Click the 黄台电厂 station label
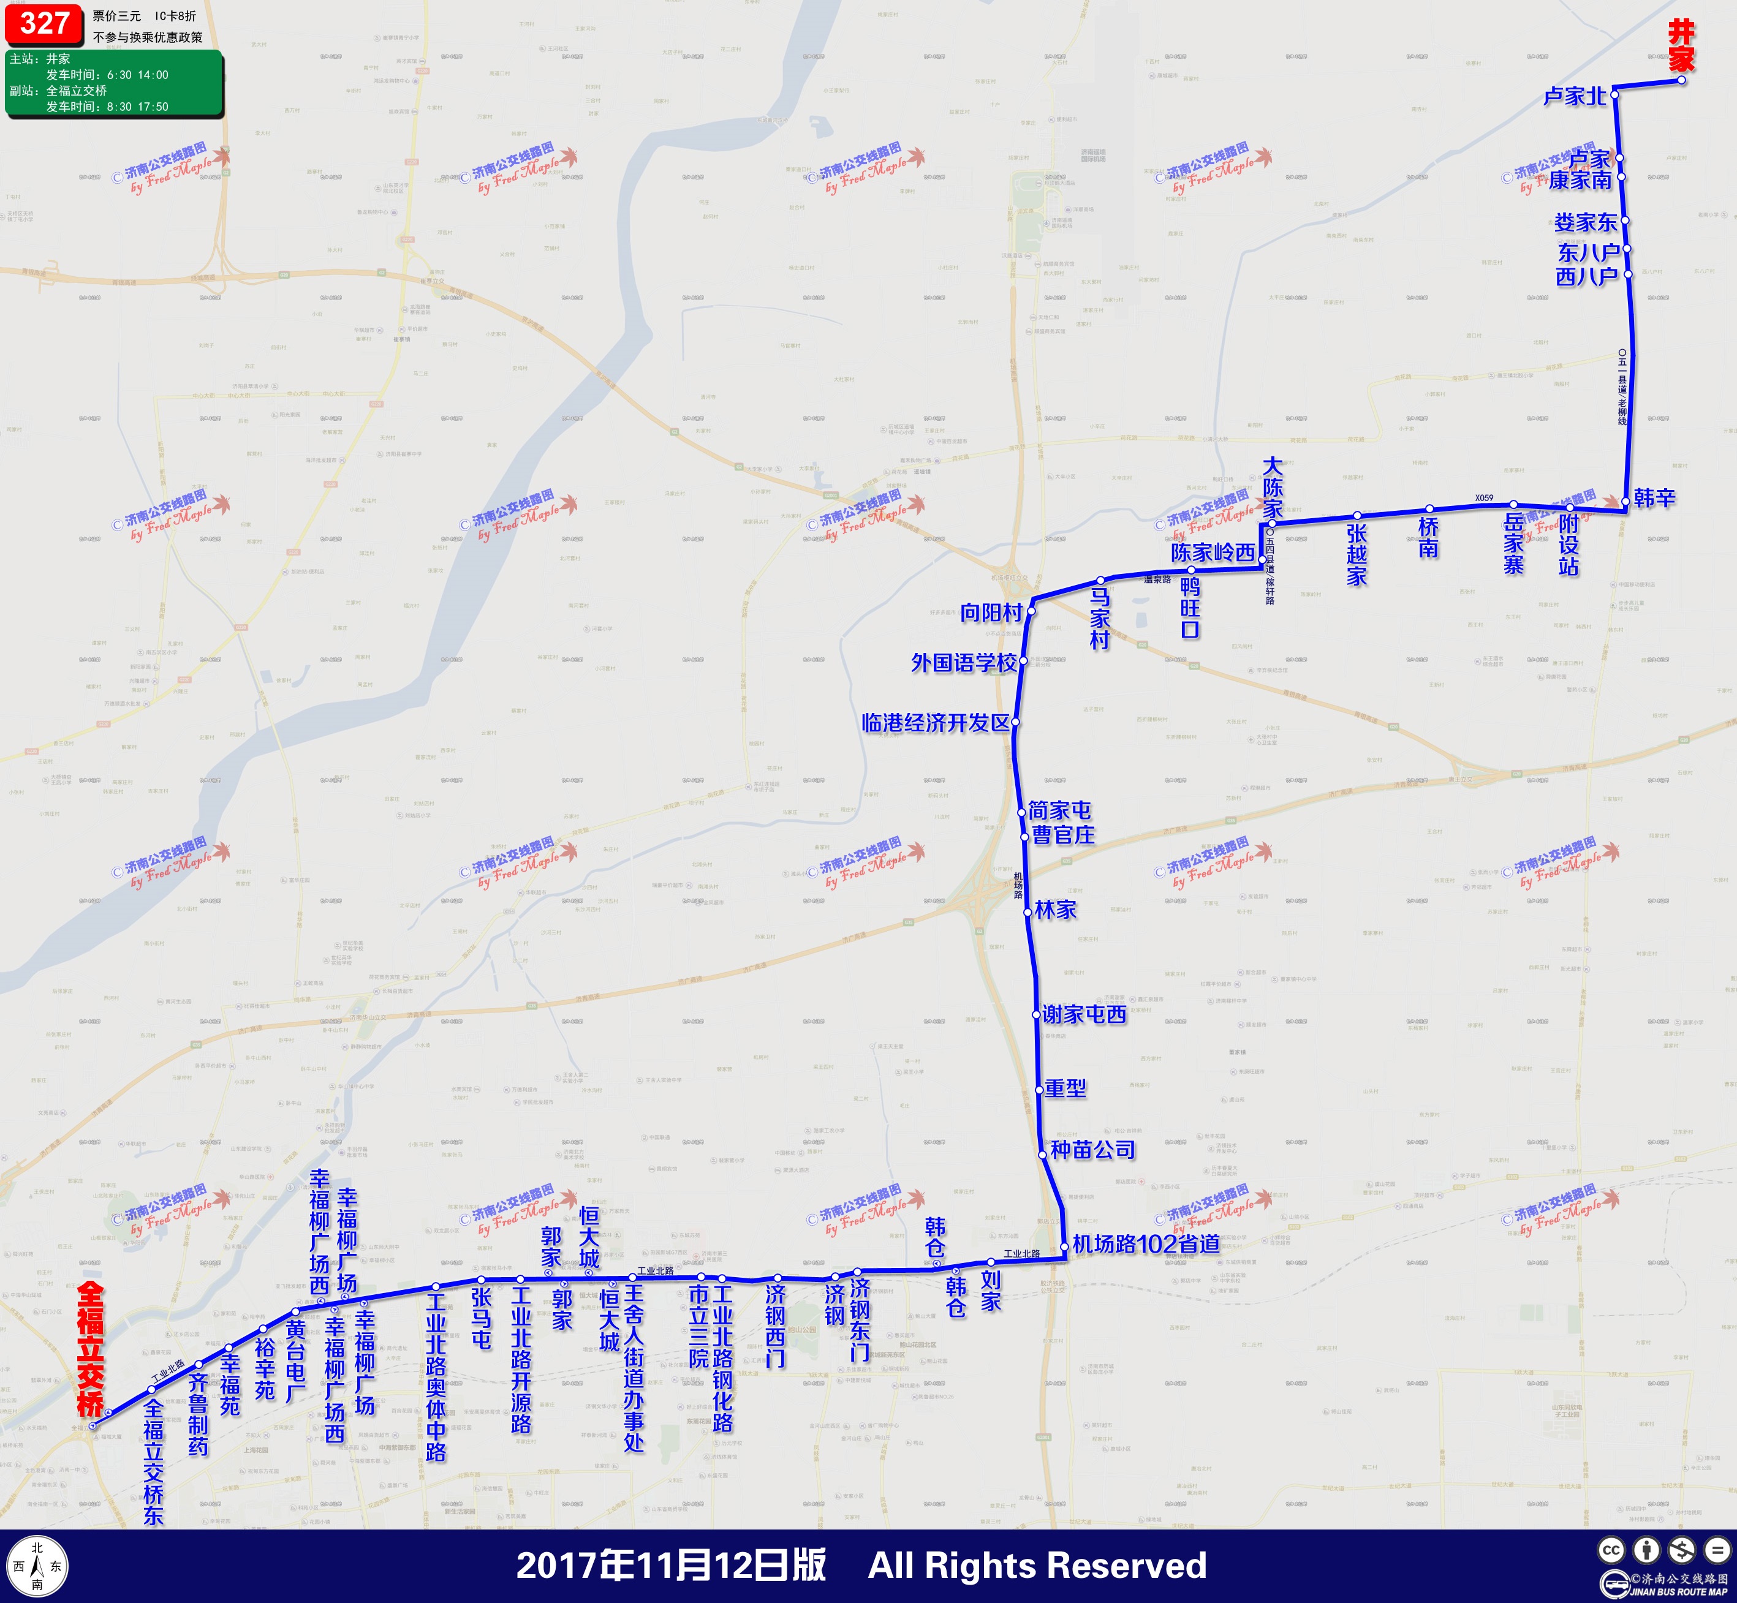The width and height of the screenshot is (1737, 1603). [x=295, y=1362]
